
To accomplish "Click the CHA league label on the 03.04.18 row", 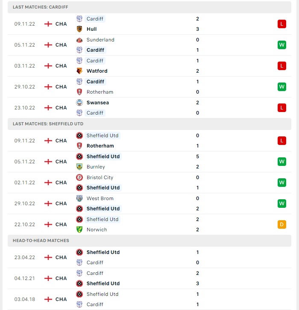I will click(x=61, y=299).
